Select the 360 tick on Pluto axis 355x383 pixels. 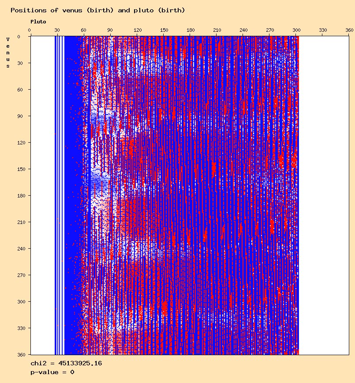pos(349,30)
